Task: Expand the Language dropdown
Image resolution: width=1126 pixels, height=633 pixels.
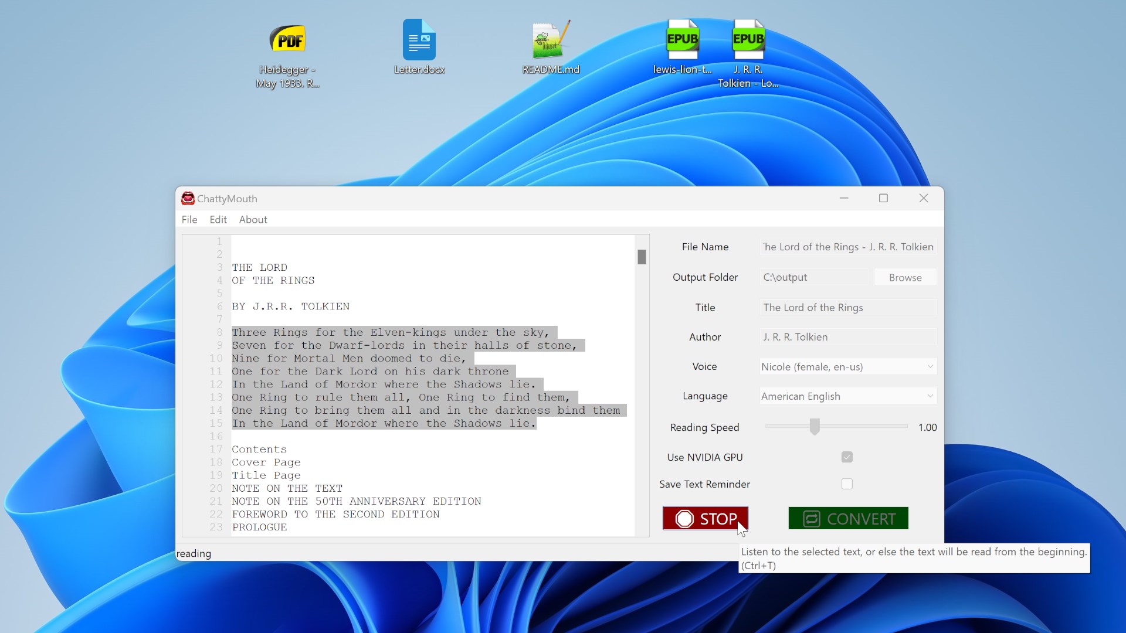Action: point(848,396)
